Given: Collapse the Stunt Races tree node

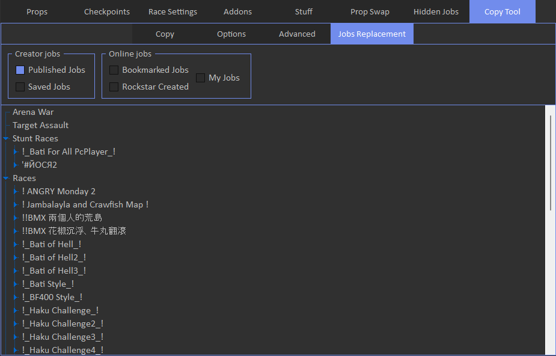Looking at the screenshot, I should pos(6,139).
